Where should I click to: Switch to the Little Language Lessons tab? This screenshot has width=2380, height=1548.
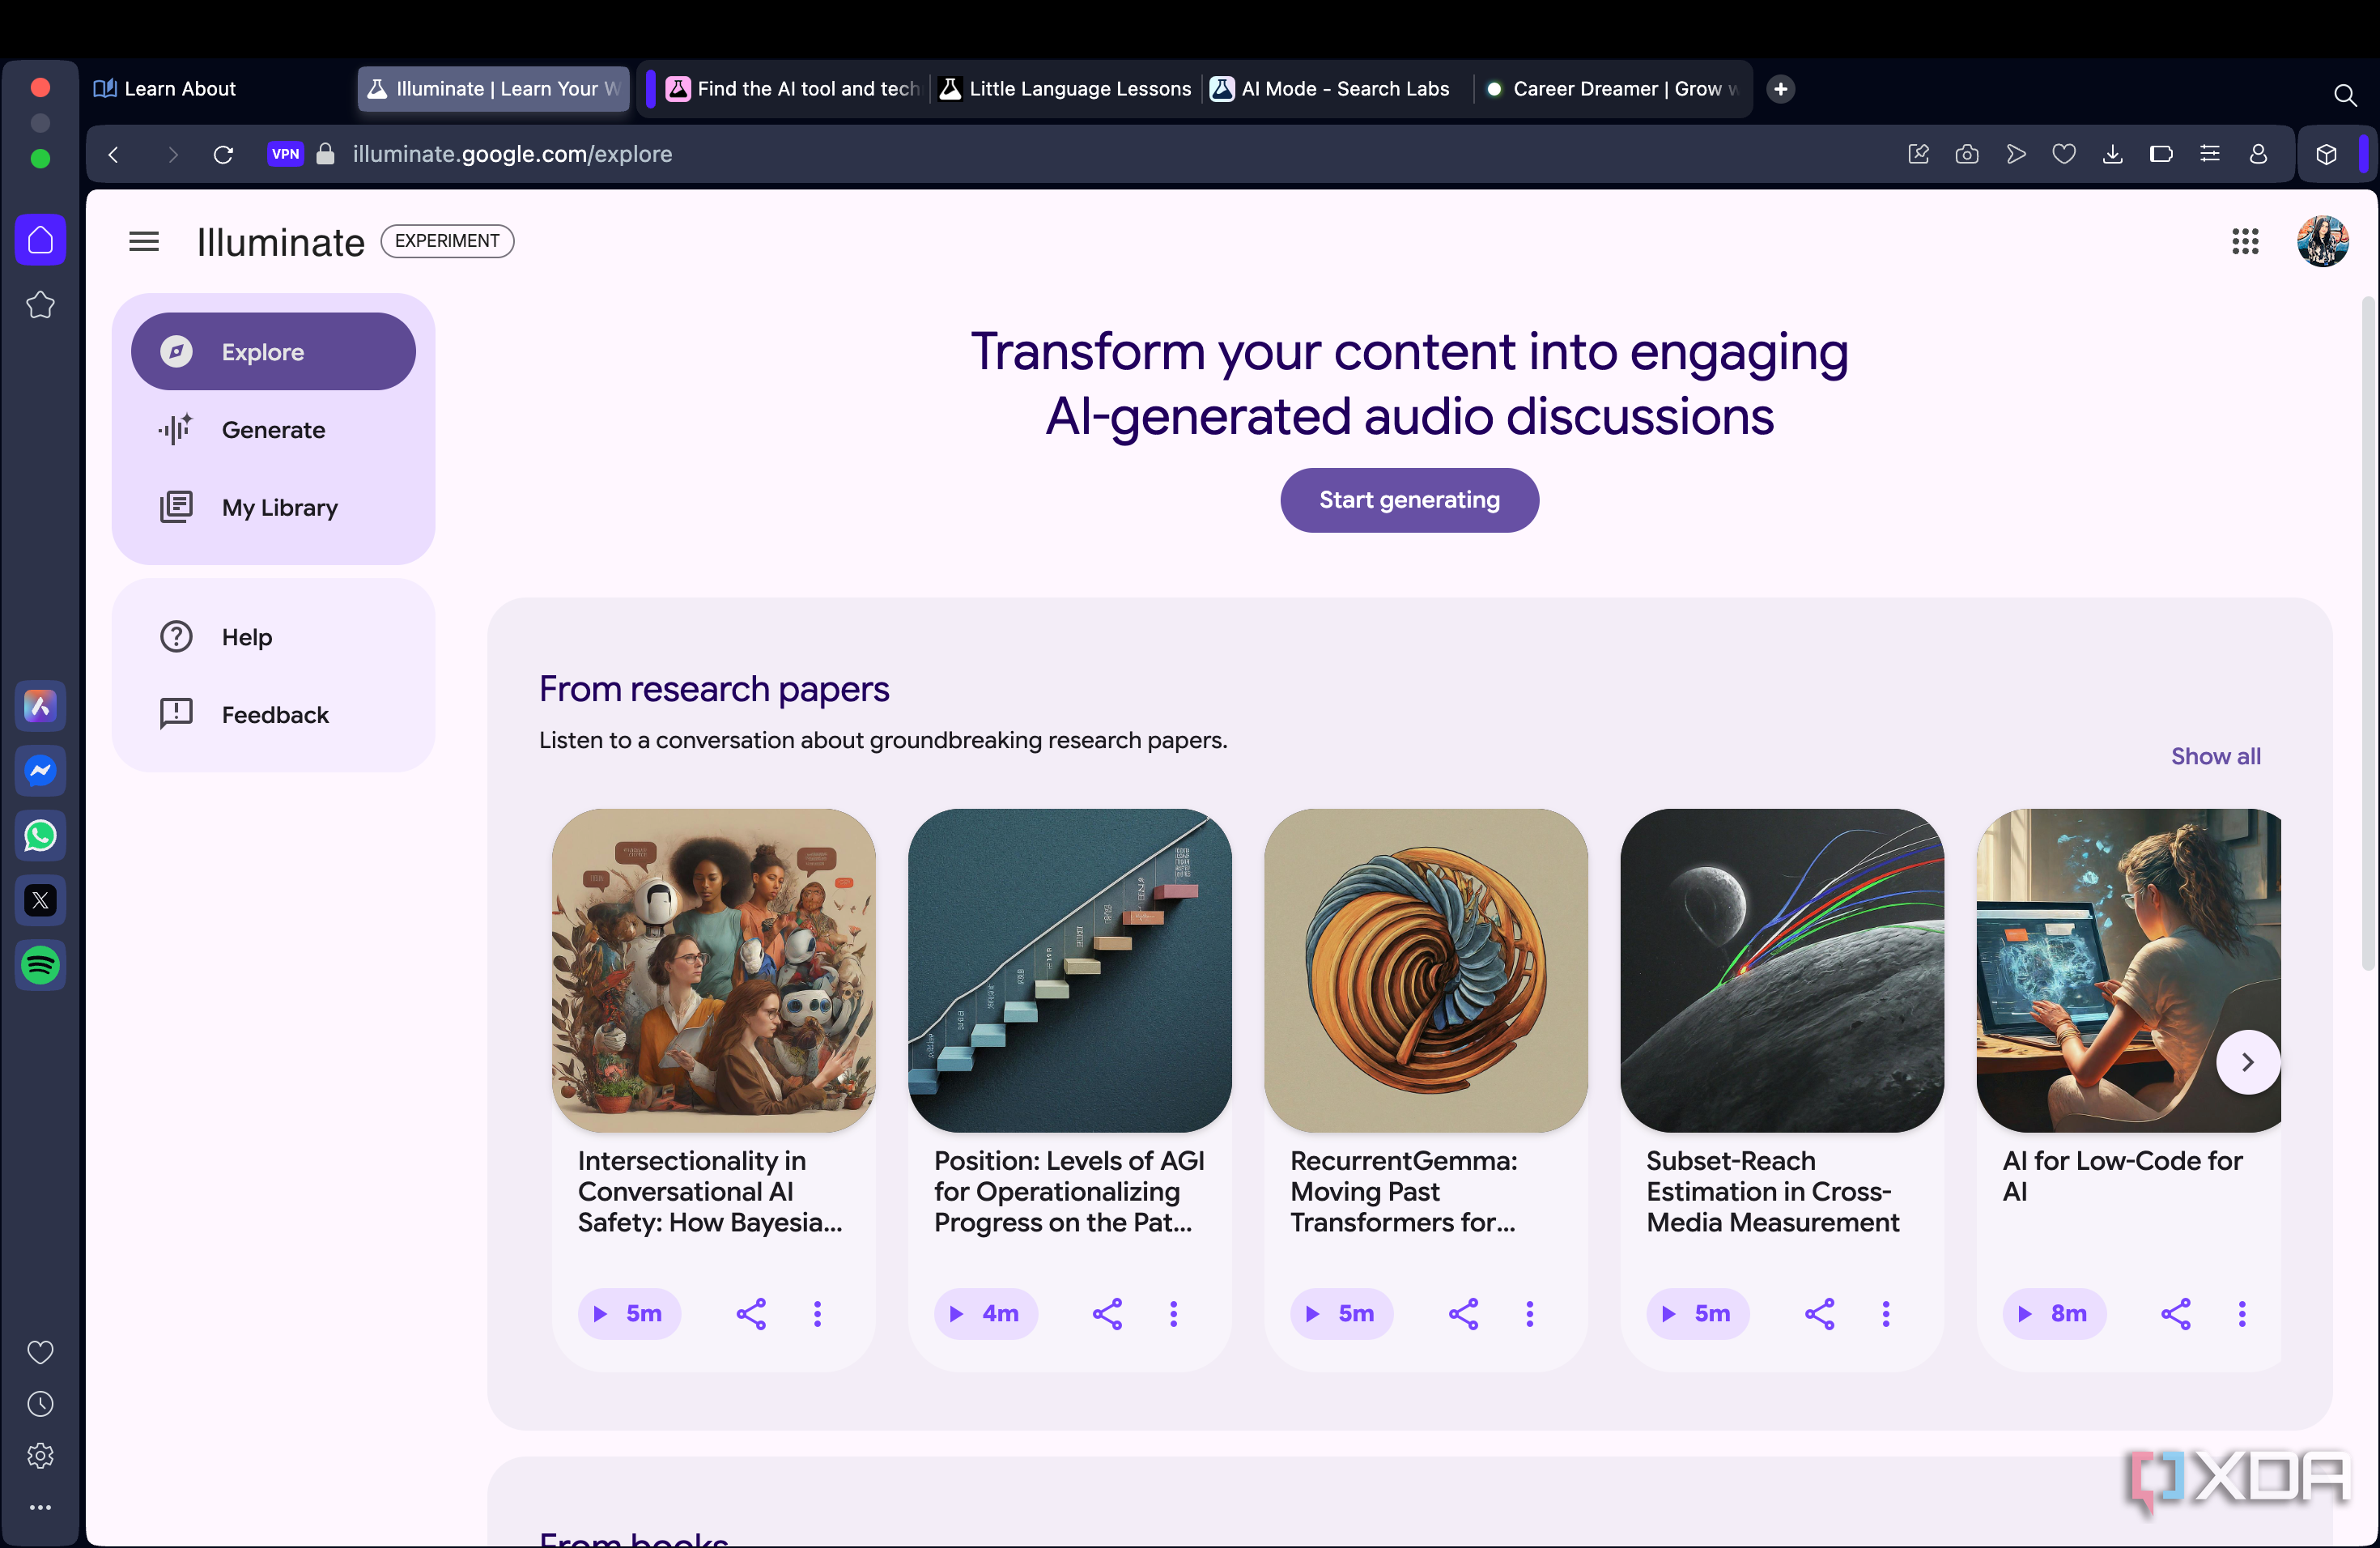tap(1066, 88)
